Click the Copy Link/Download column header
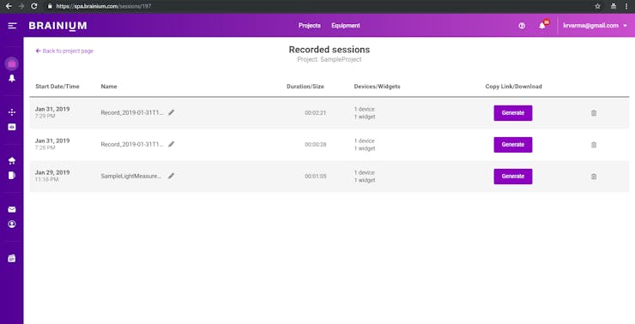635x324 pixels. tap(513, 87)
